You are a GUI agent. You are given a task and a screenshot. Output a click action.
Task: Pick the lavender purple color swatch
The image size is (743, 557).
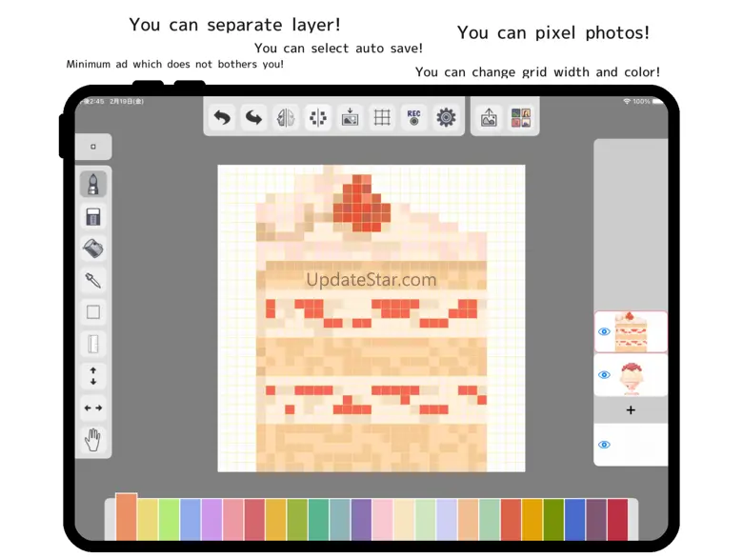[211, 520]
